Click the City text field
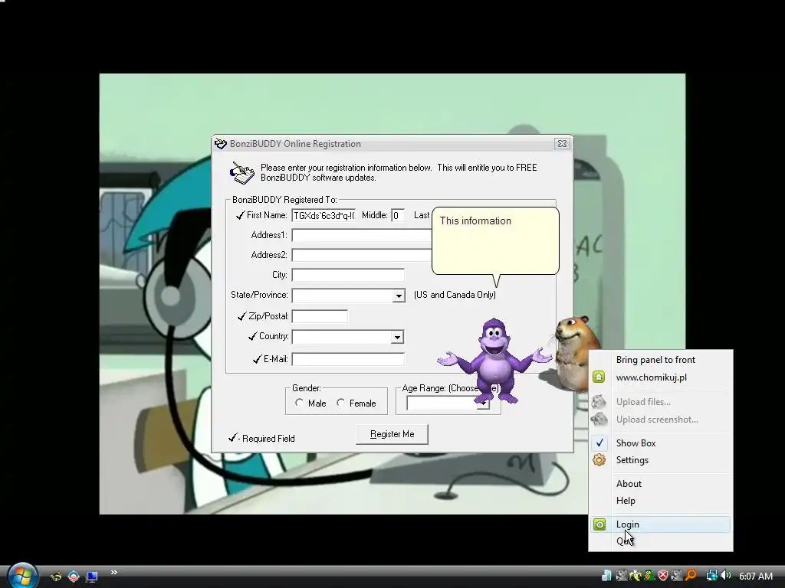 pos(348,275)
